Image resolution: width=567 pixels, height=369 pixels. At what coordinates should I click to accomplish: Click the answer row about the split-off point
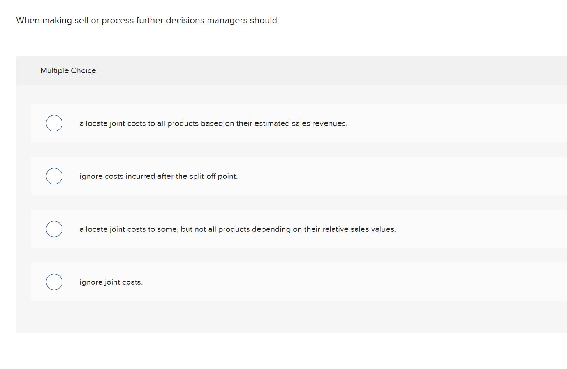(158, 176)
